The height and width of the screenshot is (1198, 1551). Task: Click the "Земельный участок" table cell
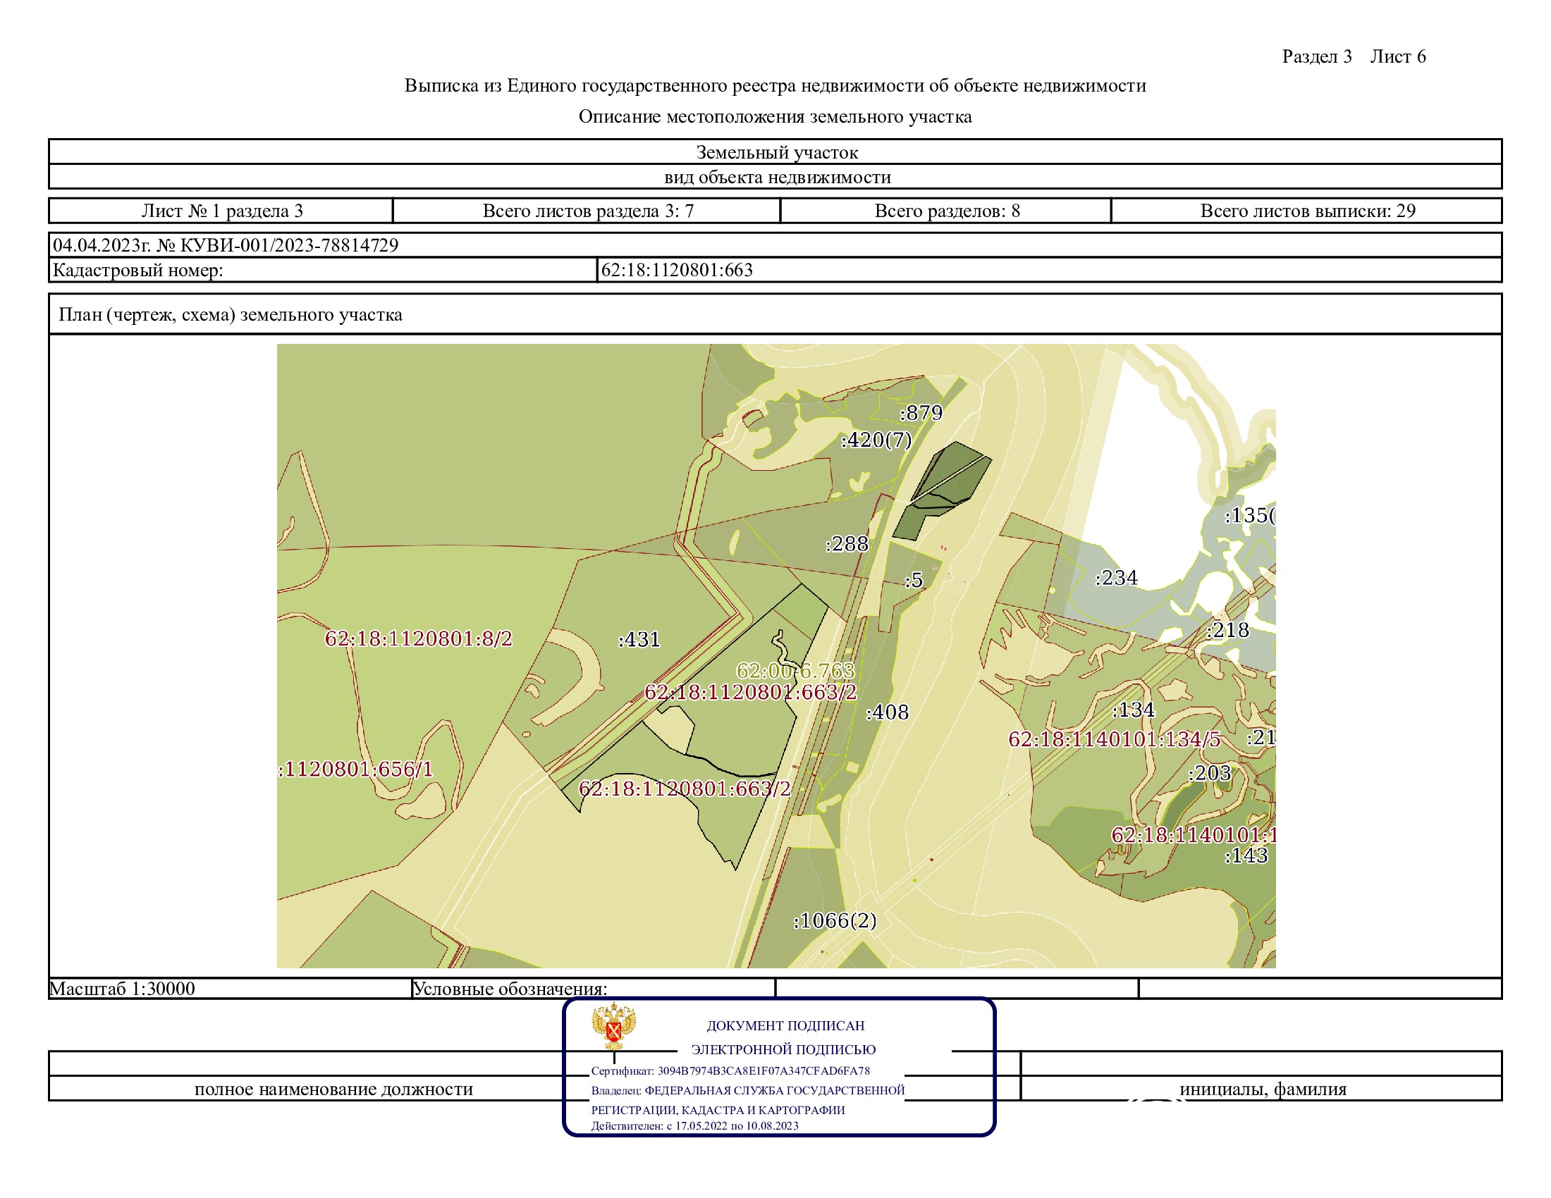click(x=776, y=152)
